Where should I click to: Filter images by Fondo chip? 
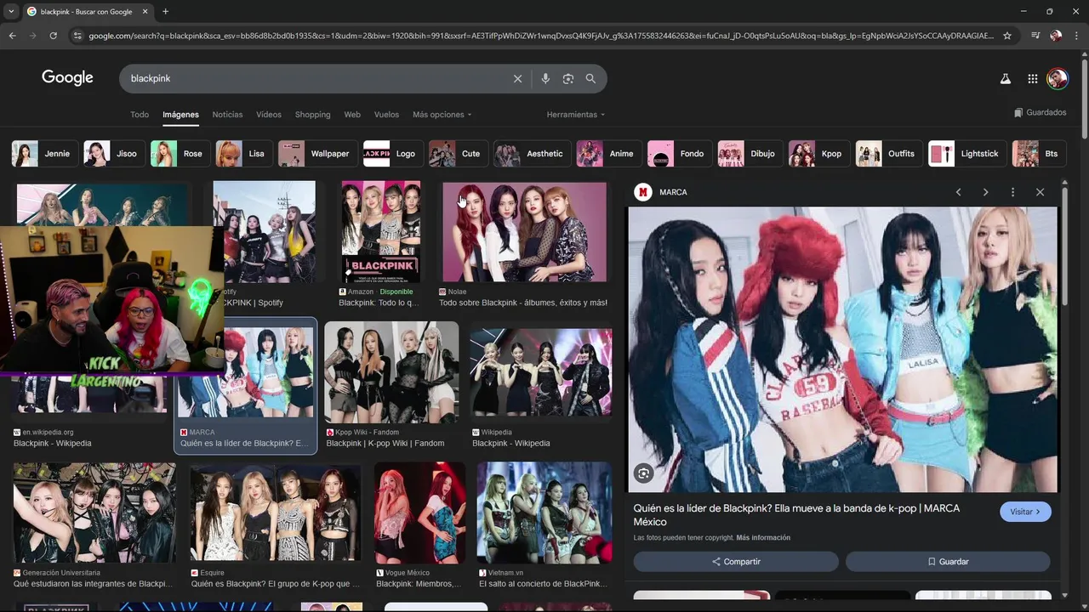coord(680,154)
